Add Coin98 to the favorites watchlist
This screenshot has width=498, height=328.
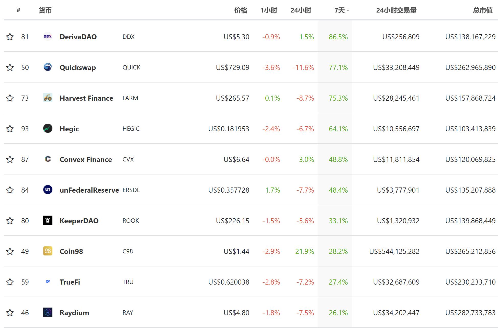[10, 251]
